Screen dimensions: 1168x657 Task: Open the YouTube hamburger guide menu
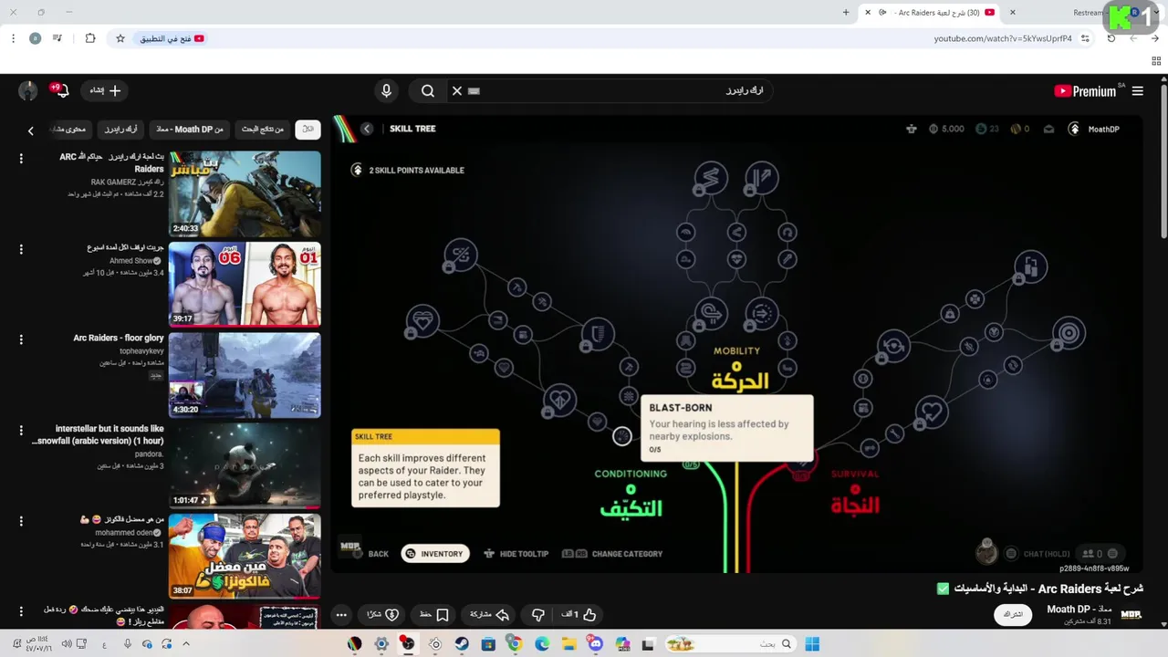pos(1137,90)
